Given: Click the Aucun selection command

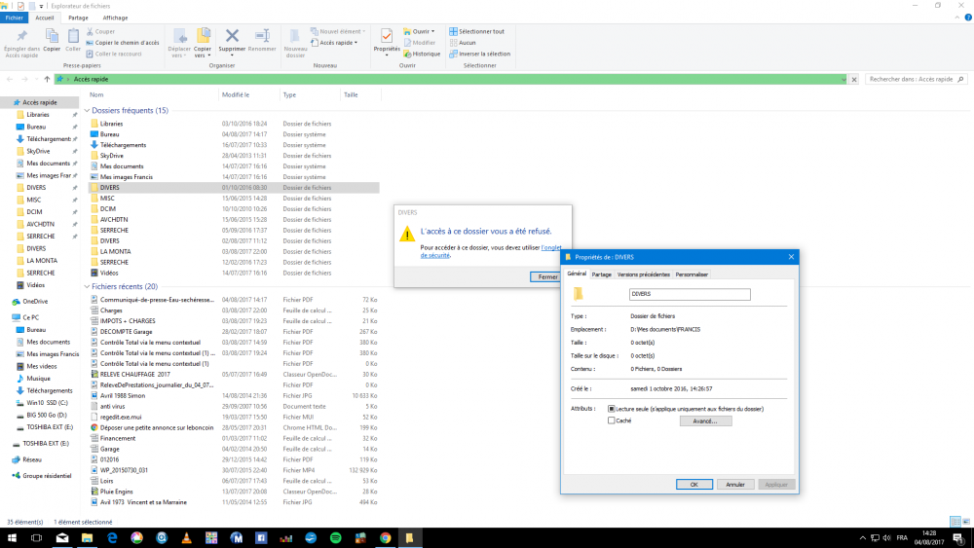Looking at the screenshot, I should [x=462, y=42].
